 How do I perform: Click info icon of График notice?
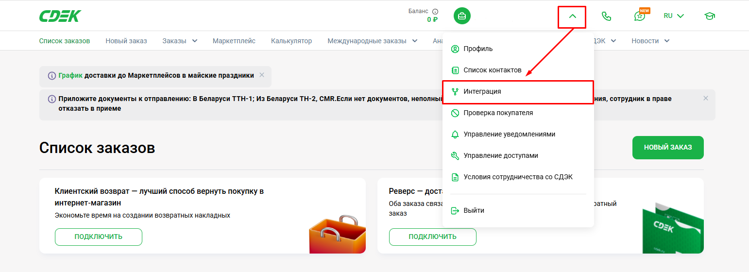point(51,76)
